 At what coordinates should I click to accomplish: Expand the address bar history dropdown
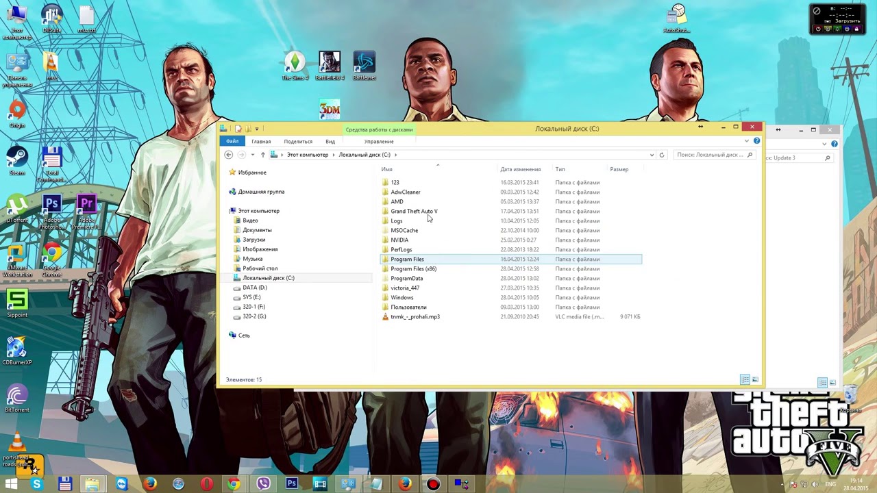tap(652, 155)
